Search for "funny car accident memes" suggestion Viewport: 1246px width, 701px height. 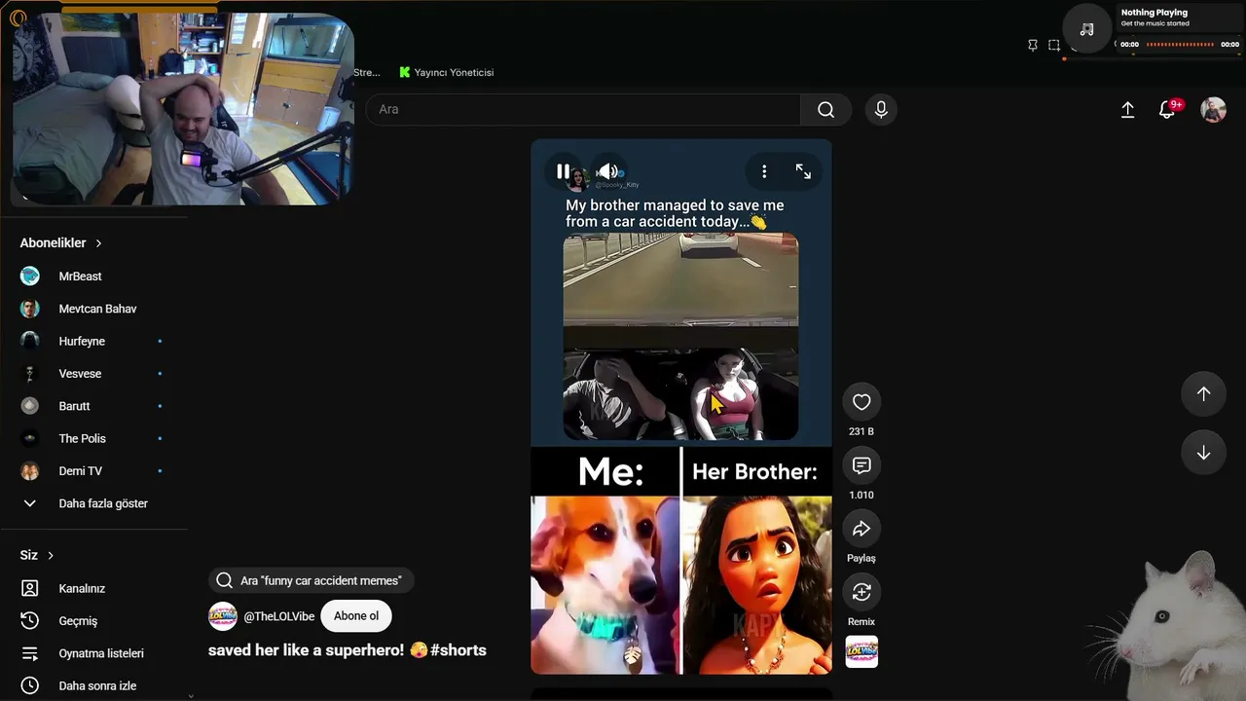pyautogui.click(x=311, y=580)
